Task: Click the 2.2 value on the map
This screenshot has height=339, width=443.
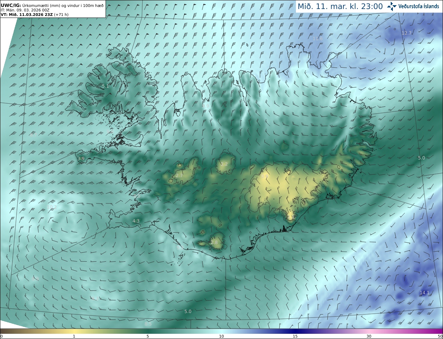Action: pos(224,164)
